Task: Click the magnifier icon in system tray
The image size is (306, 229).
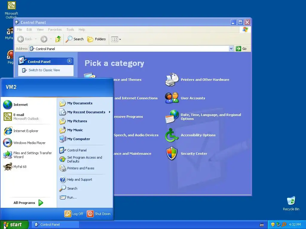Action: [x=284, y=225]
